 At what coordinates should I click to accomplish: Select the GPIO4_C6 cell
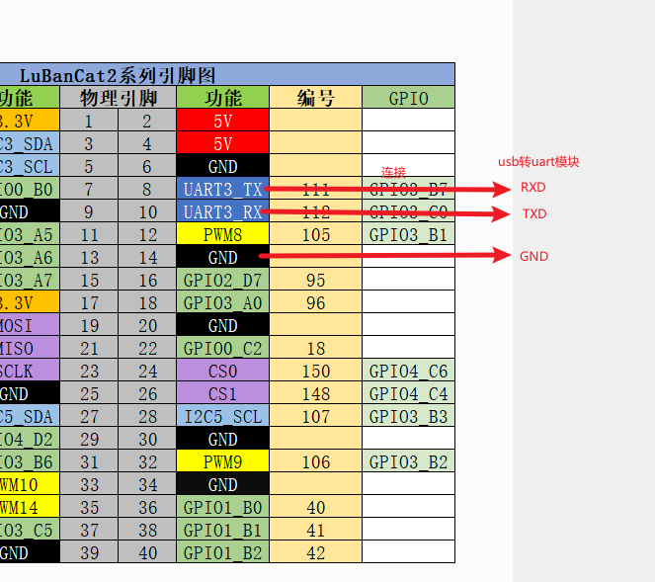click(409, 371)
